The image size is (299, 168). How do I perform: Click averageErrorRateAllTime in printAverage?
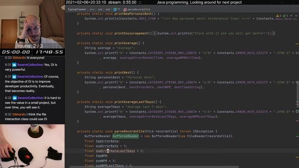click(141, 58)
